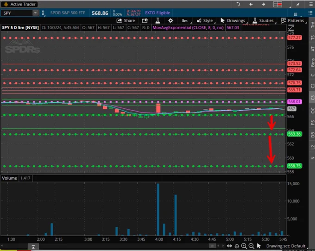This screenshot has width=315, height=251.
Task: Select the N side tab
Action: [x=312, y=158]
